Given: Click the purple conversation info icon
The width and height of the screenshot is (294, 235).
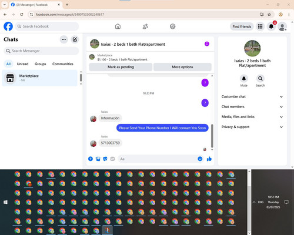Looking at the screenshot, I should coord(207,44).
